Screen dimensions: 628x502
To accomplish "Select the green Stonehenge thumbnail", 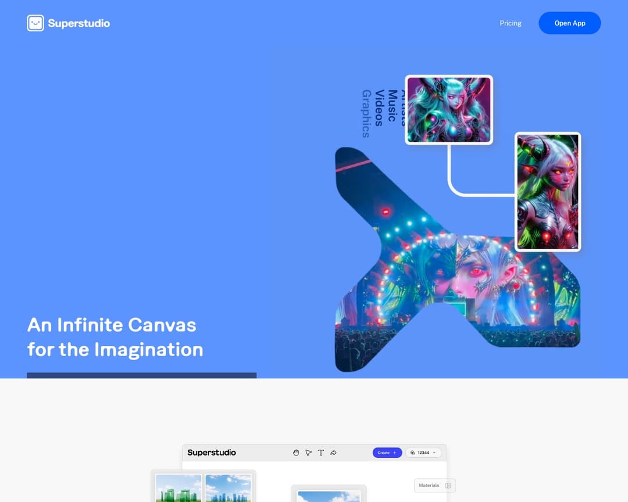I will pyautogui.click(x=179, y=488).
